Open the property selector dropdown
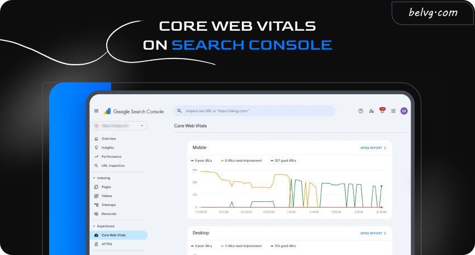This screenshot has height=255, width=475. click(118, 126)
